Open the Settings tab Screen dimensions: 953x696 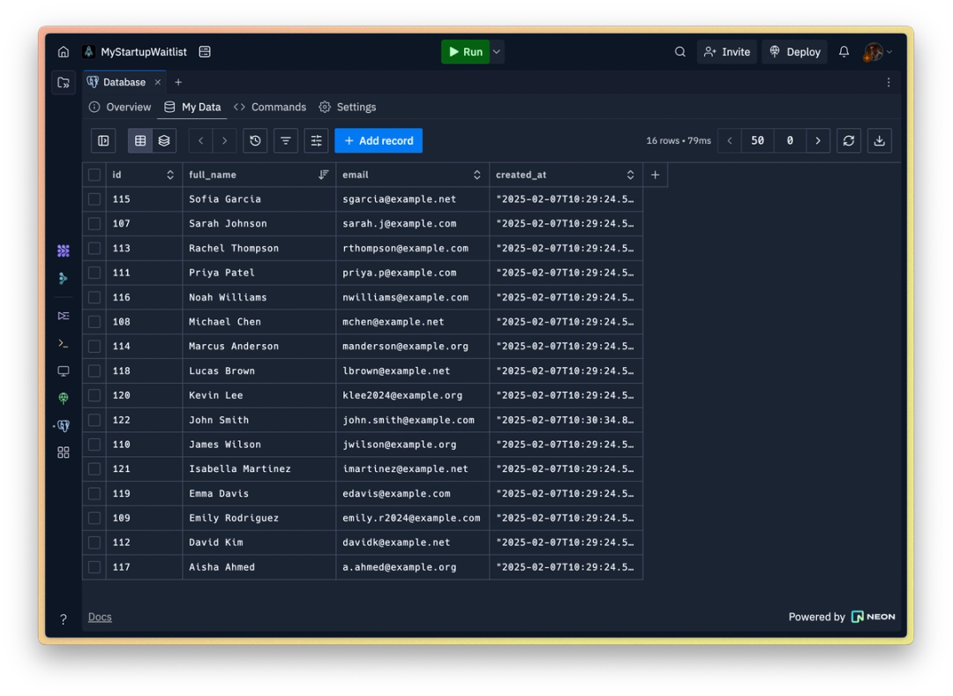(347, 107)
